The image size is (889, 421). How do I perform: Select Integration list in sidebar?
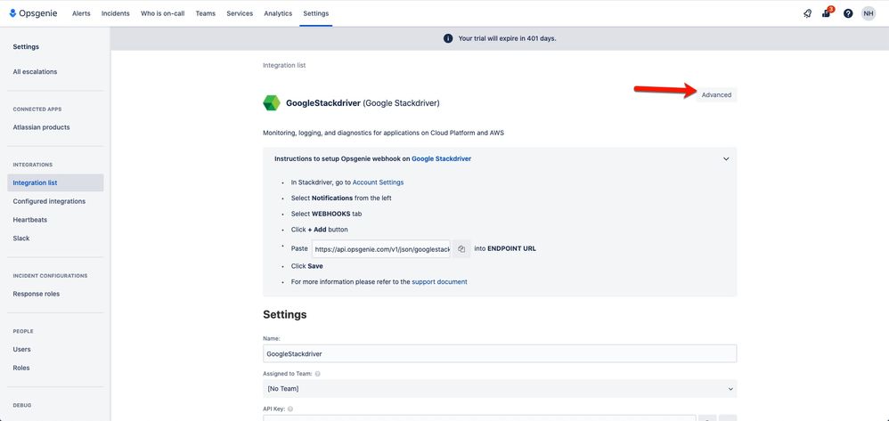[x=55, y=183]
